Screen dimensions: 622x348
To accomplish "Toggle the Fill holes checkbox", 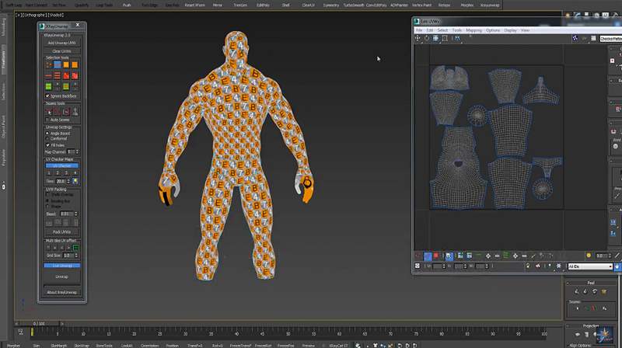I will (48, 144).
